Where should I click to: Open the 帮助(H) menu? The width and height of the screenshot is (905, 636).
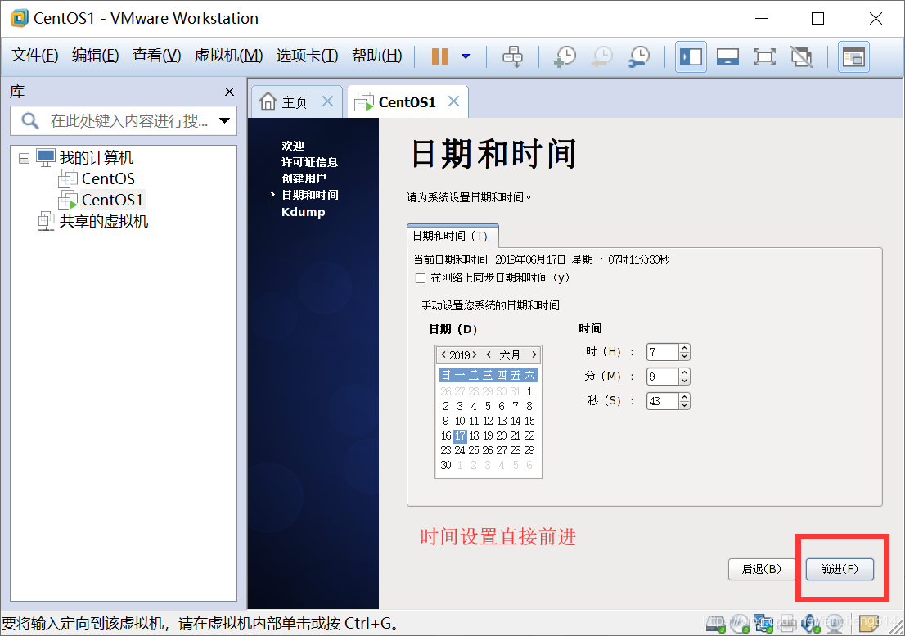[x=377, y=56]
